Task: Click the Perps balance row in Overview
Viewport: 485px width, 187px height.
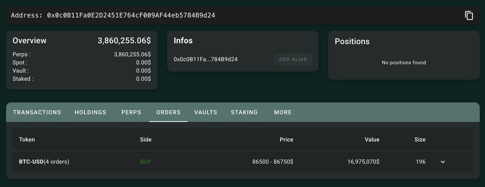Action: [x=82, y=54]
